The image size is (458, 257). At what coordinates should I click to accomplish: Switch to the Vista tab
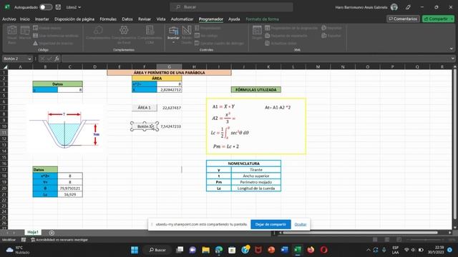coord(160,19)
